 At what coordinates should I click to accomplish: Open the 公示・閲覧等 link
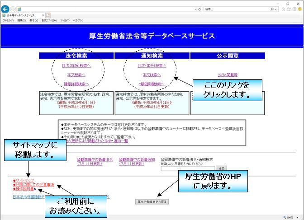pyautogui.click(x=228, y=75)
